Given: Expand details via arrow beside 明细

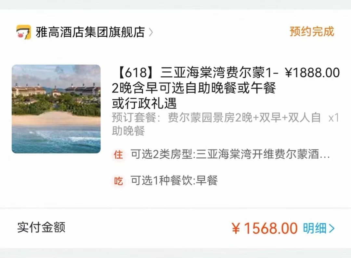Looking at the screenshot, I should 331,228.
